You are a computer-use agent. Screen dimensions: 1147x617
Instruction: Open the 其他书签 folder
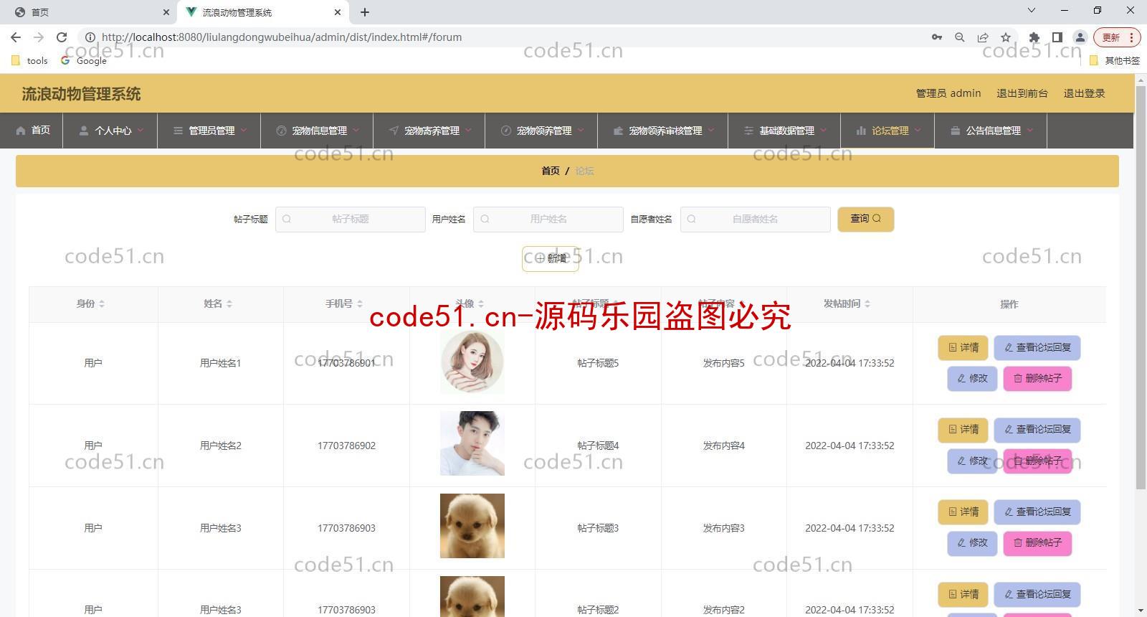coord(1114,61)
